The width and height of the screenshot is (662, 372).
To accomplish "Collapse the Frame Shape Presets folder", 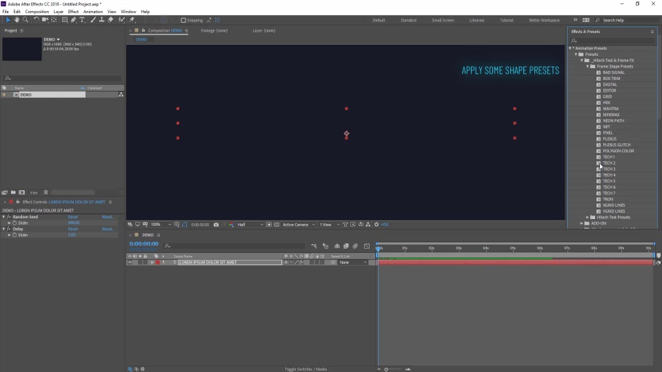I will coord(588,67).
